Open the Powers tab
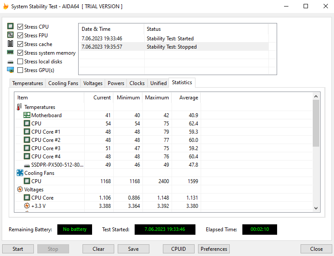 (x=116, y=83)
